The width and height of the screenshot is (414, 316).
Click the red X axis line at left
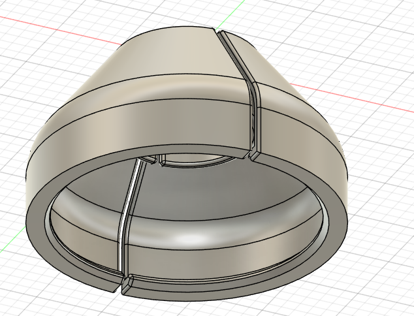(x=39, y=25)
